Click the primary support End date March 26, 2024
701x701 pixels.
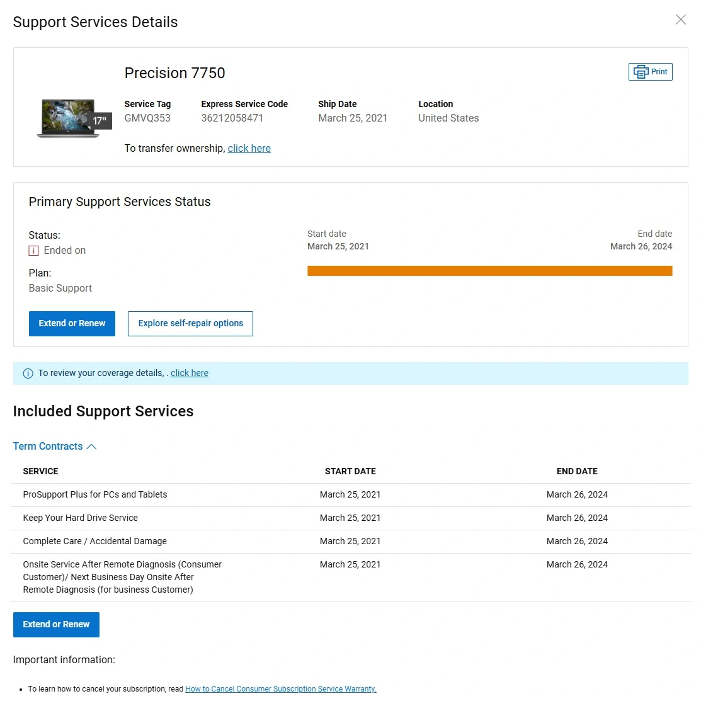(641, 246)
